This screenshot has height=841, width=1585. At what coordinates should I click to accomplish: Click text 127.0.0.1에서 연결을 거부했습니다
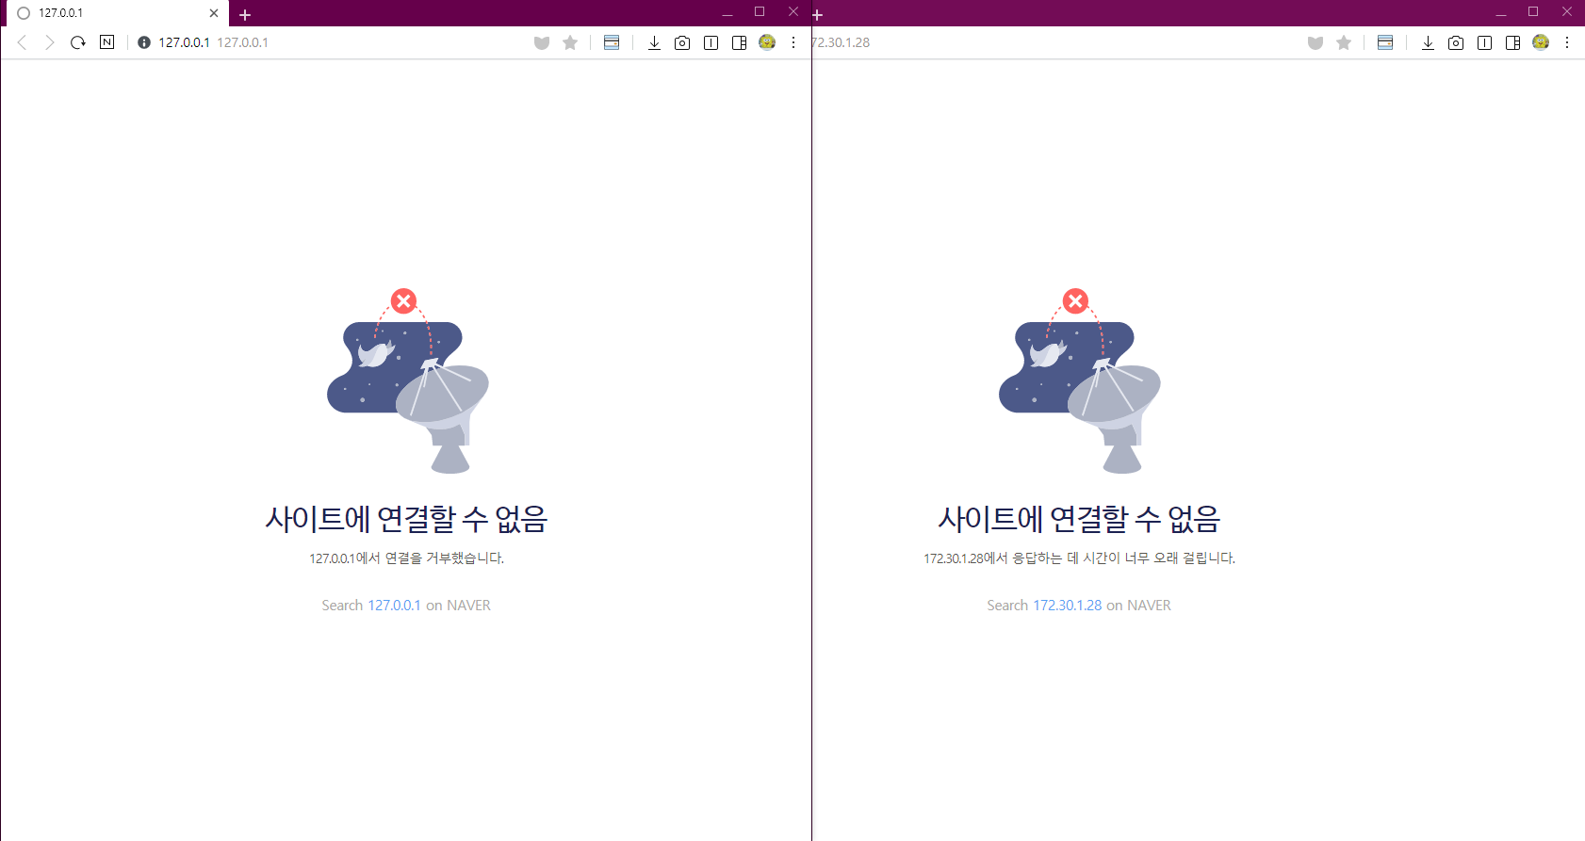coord(406,558)
